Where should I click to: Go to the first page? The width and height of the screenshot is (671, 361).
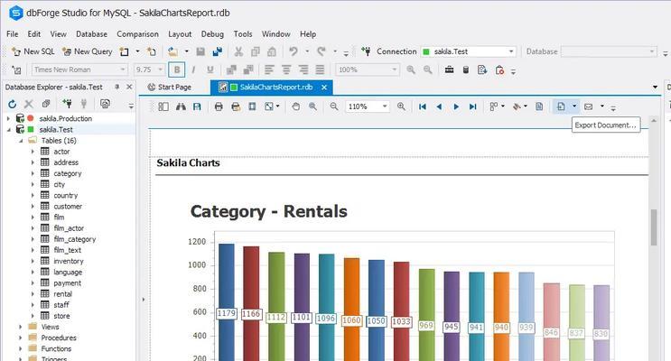tap(423, 106)
